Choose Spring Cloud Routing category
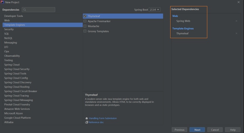 pos(43,87)
